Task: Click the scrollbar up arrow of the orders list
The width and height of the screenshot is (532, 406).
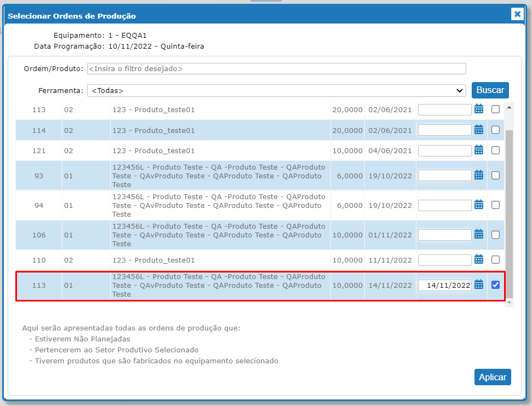Action: [509, 107]
